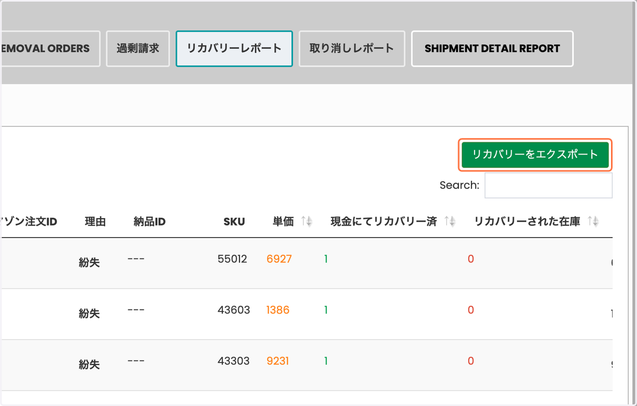Sort by 単価 column arrows
Screen dimensions: 637x406
(x=306, y=222)
